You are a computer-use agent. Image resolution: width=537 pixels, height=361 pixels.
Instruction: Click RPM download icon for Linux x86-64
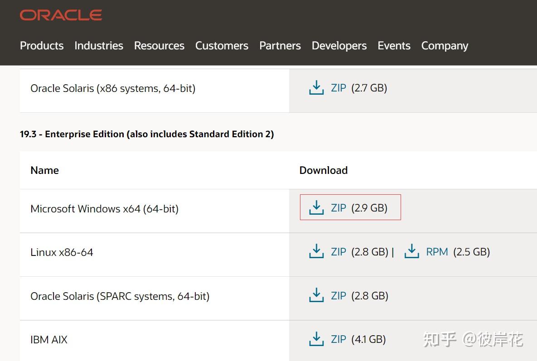[411, 251]
